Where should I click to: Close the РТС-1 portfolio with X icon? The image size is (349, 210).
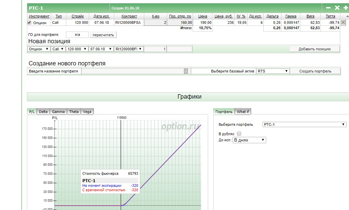tap(337, 8)
